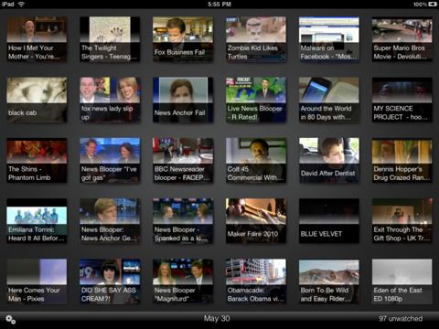Open BBC Newsreader blooper video
The width and height of the screenshot is (439, 329).
pyautogui.click(x=183, y=161)
